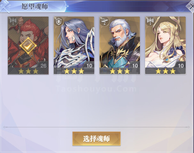Click the level 10 badge on bearded elder card
This screenshot has width=194, height=153.
(x=135, y=66)
